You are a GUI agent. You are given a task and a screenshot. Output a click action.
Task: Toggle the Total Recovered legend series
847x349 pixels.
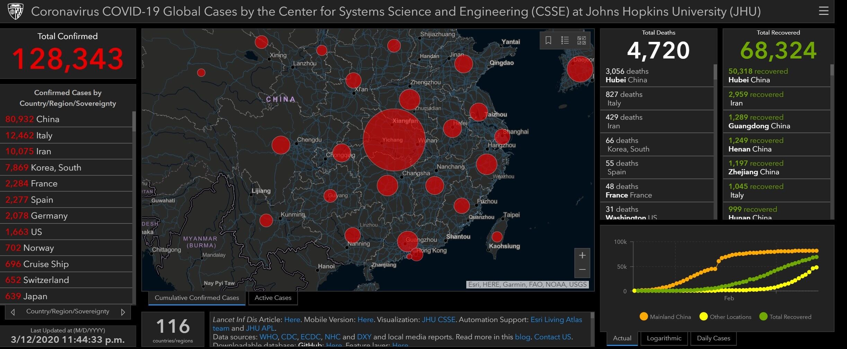coord(785,317)
